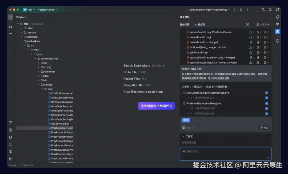The height and width of the screenshot is (174, 288).
Task: Open the Version control menu
Action: point(47,10)
